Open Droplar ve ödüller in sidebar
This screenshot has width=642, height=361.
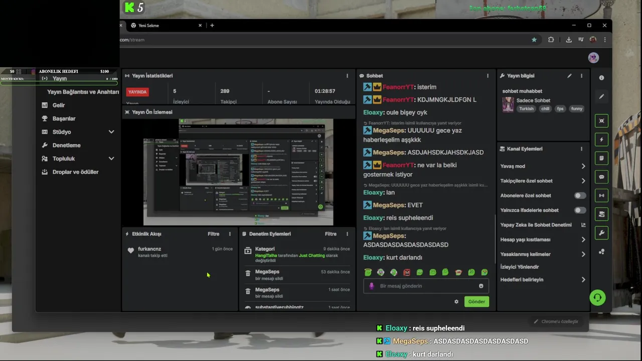click(x=75, y=172)
